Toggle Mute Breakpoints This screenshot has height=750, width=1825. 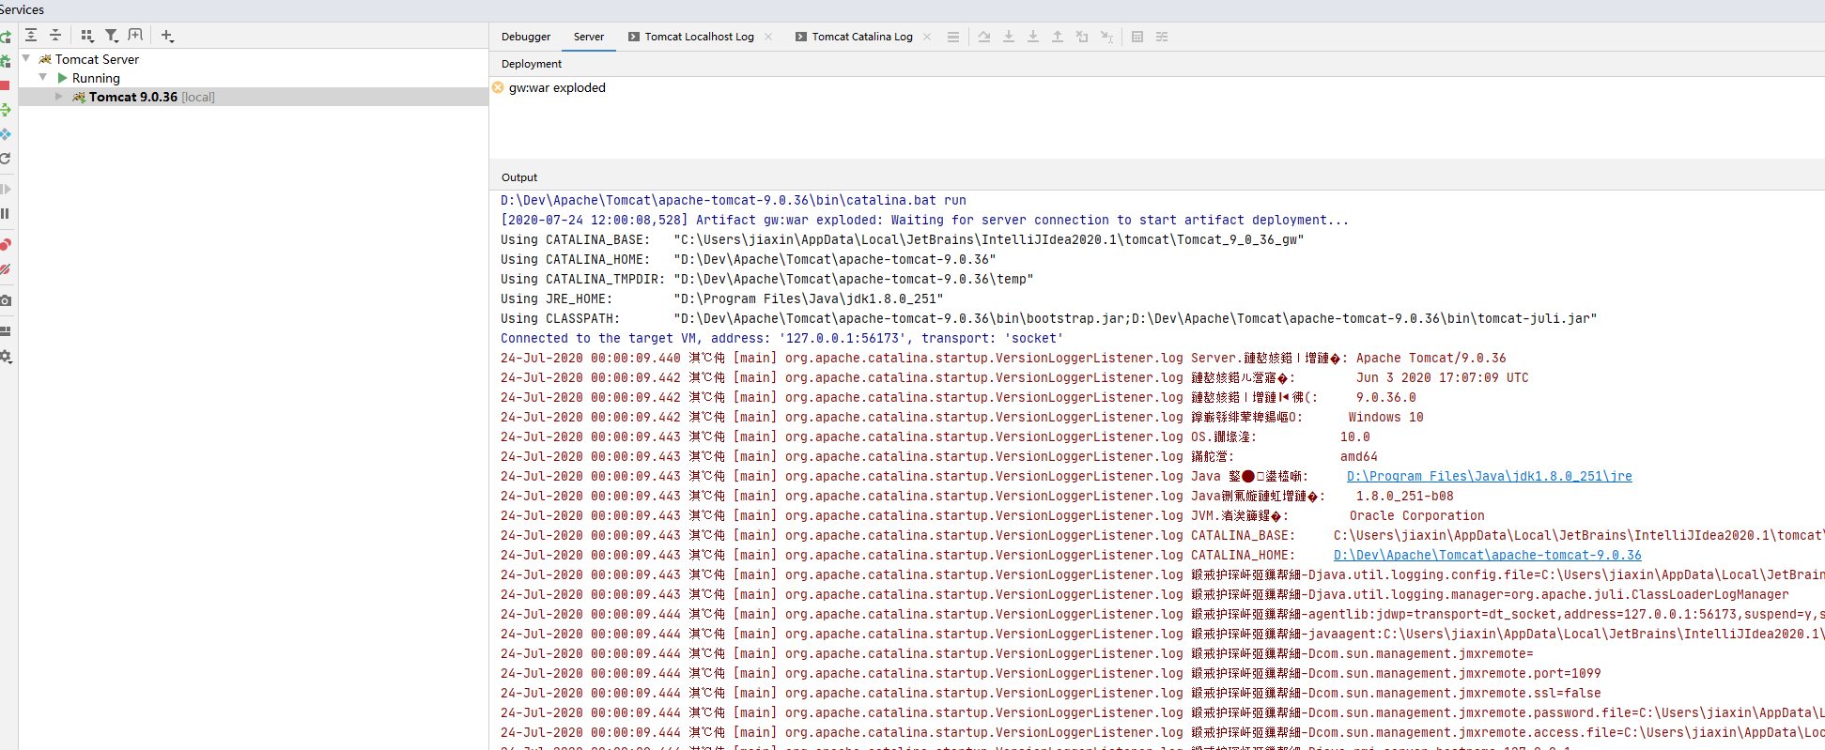5,269
